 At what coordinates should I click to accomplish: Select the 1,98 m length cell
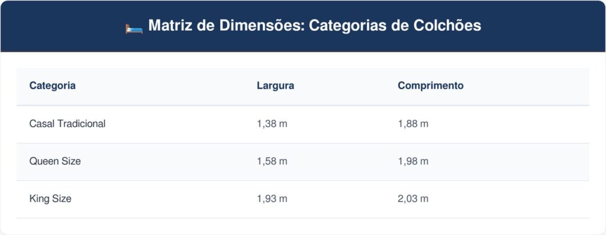pyautogui.click(x=413, y=161)
